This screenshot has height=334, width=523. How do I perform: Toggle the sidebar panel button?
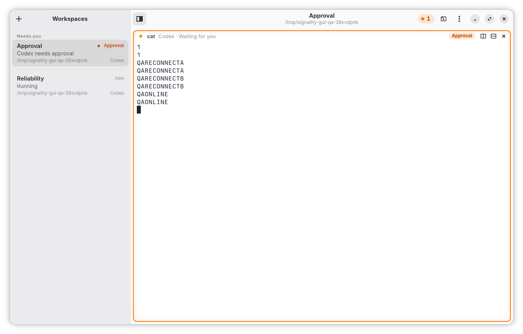(x=140, y=19)
